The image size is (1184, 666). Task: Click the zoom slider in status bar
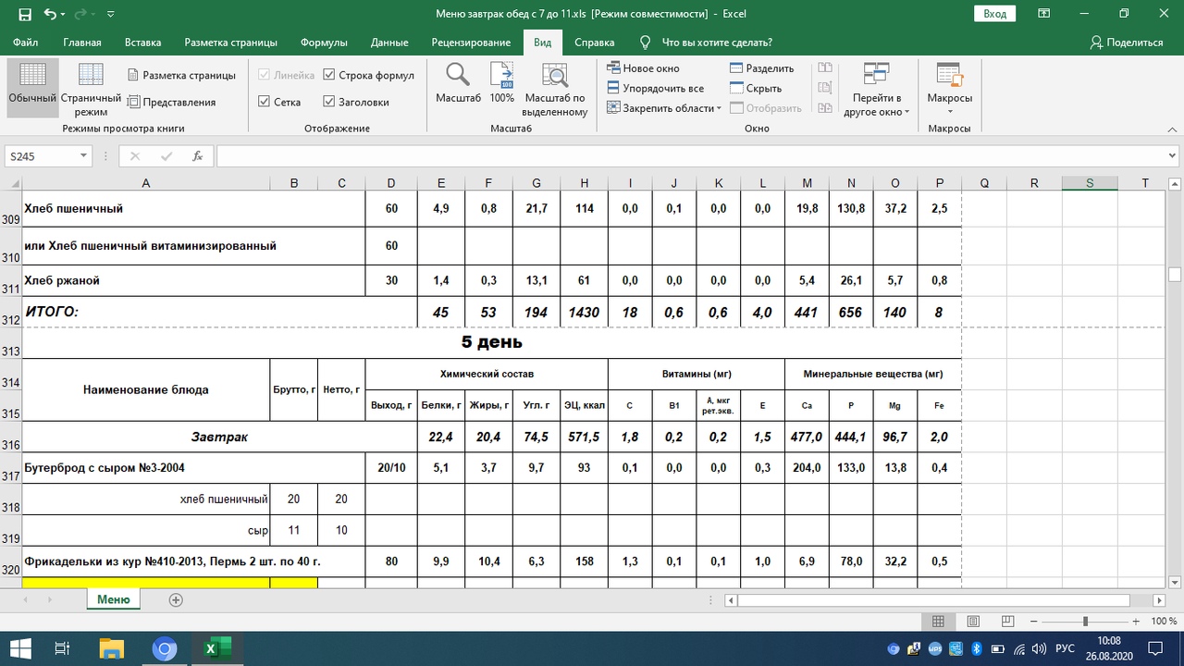click(1085, 622)
